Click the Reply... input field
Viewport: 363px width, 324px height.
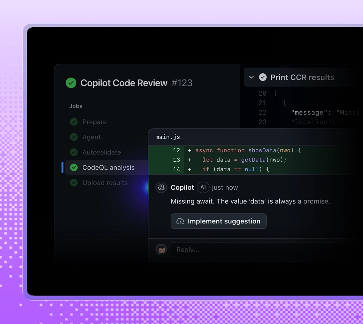tap(267, 250)
